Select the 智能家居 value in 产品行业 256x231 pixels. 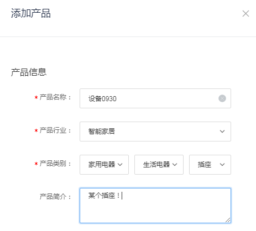(x=102, y=132)
